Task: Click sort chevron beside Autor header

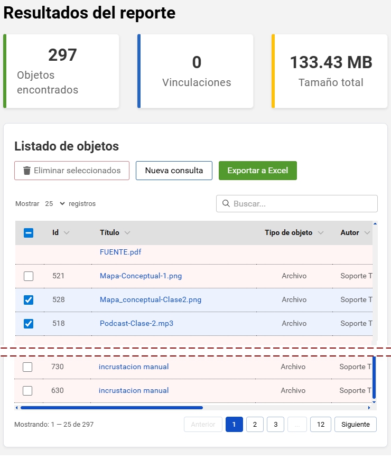Action: [x=367, y=233]
